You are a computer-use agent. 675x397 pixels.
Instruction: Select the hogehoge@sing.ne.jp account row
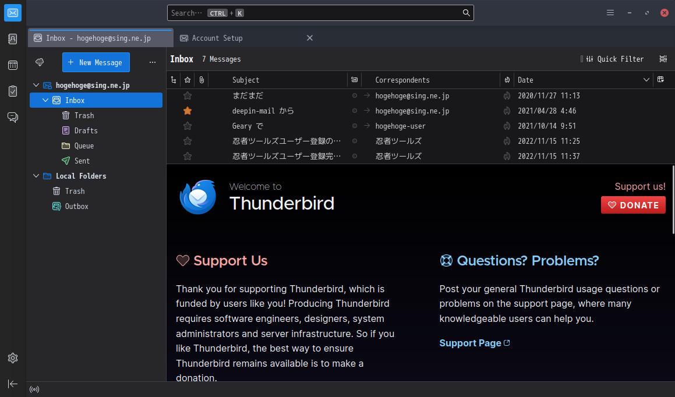pyautogui.click(x=96, y=85)
